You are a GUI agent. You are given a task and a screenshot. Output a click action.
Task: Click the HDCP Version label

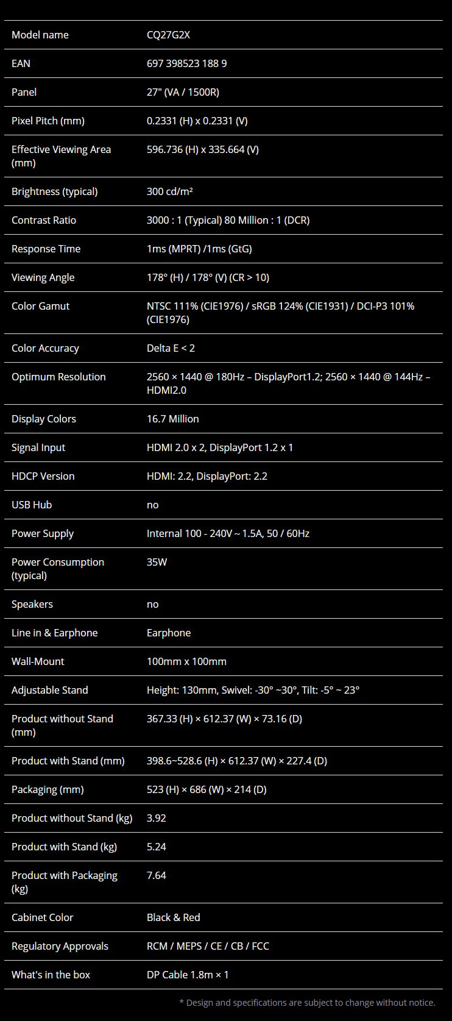click(43, 476)
